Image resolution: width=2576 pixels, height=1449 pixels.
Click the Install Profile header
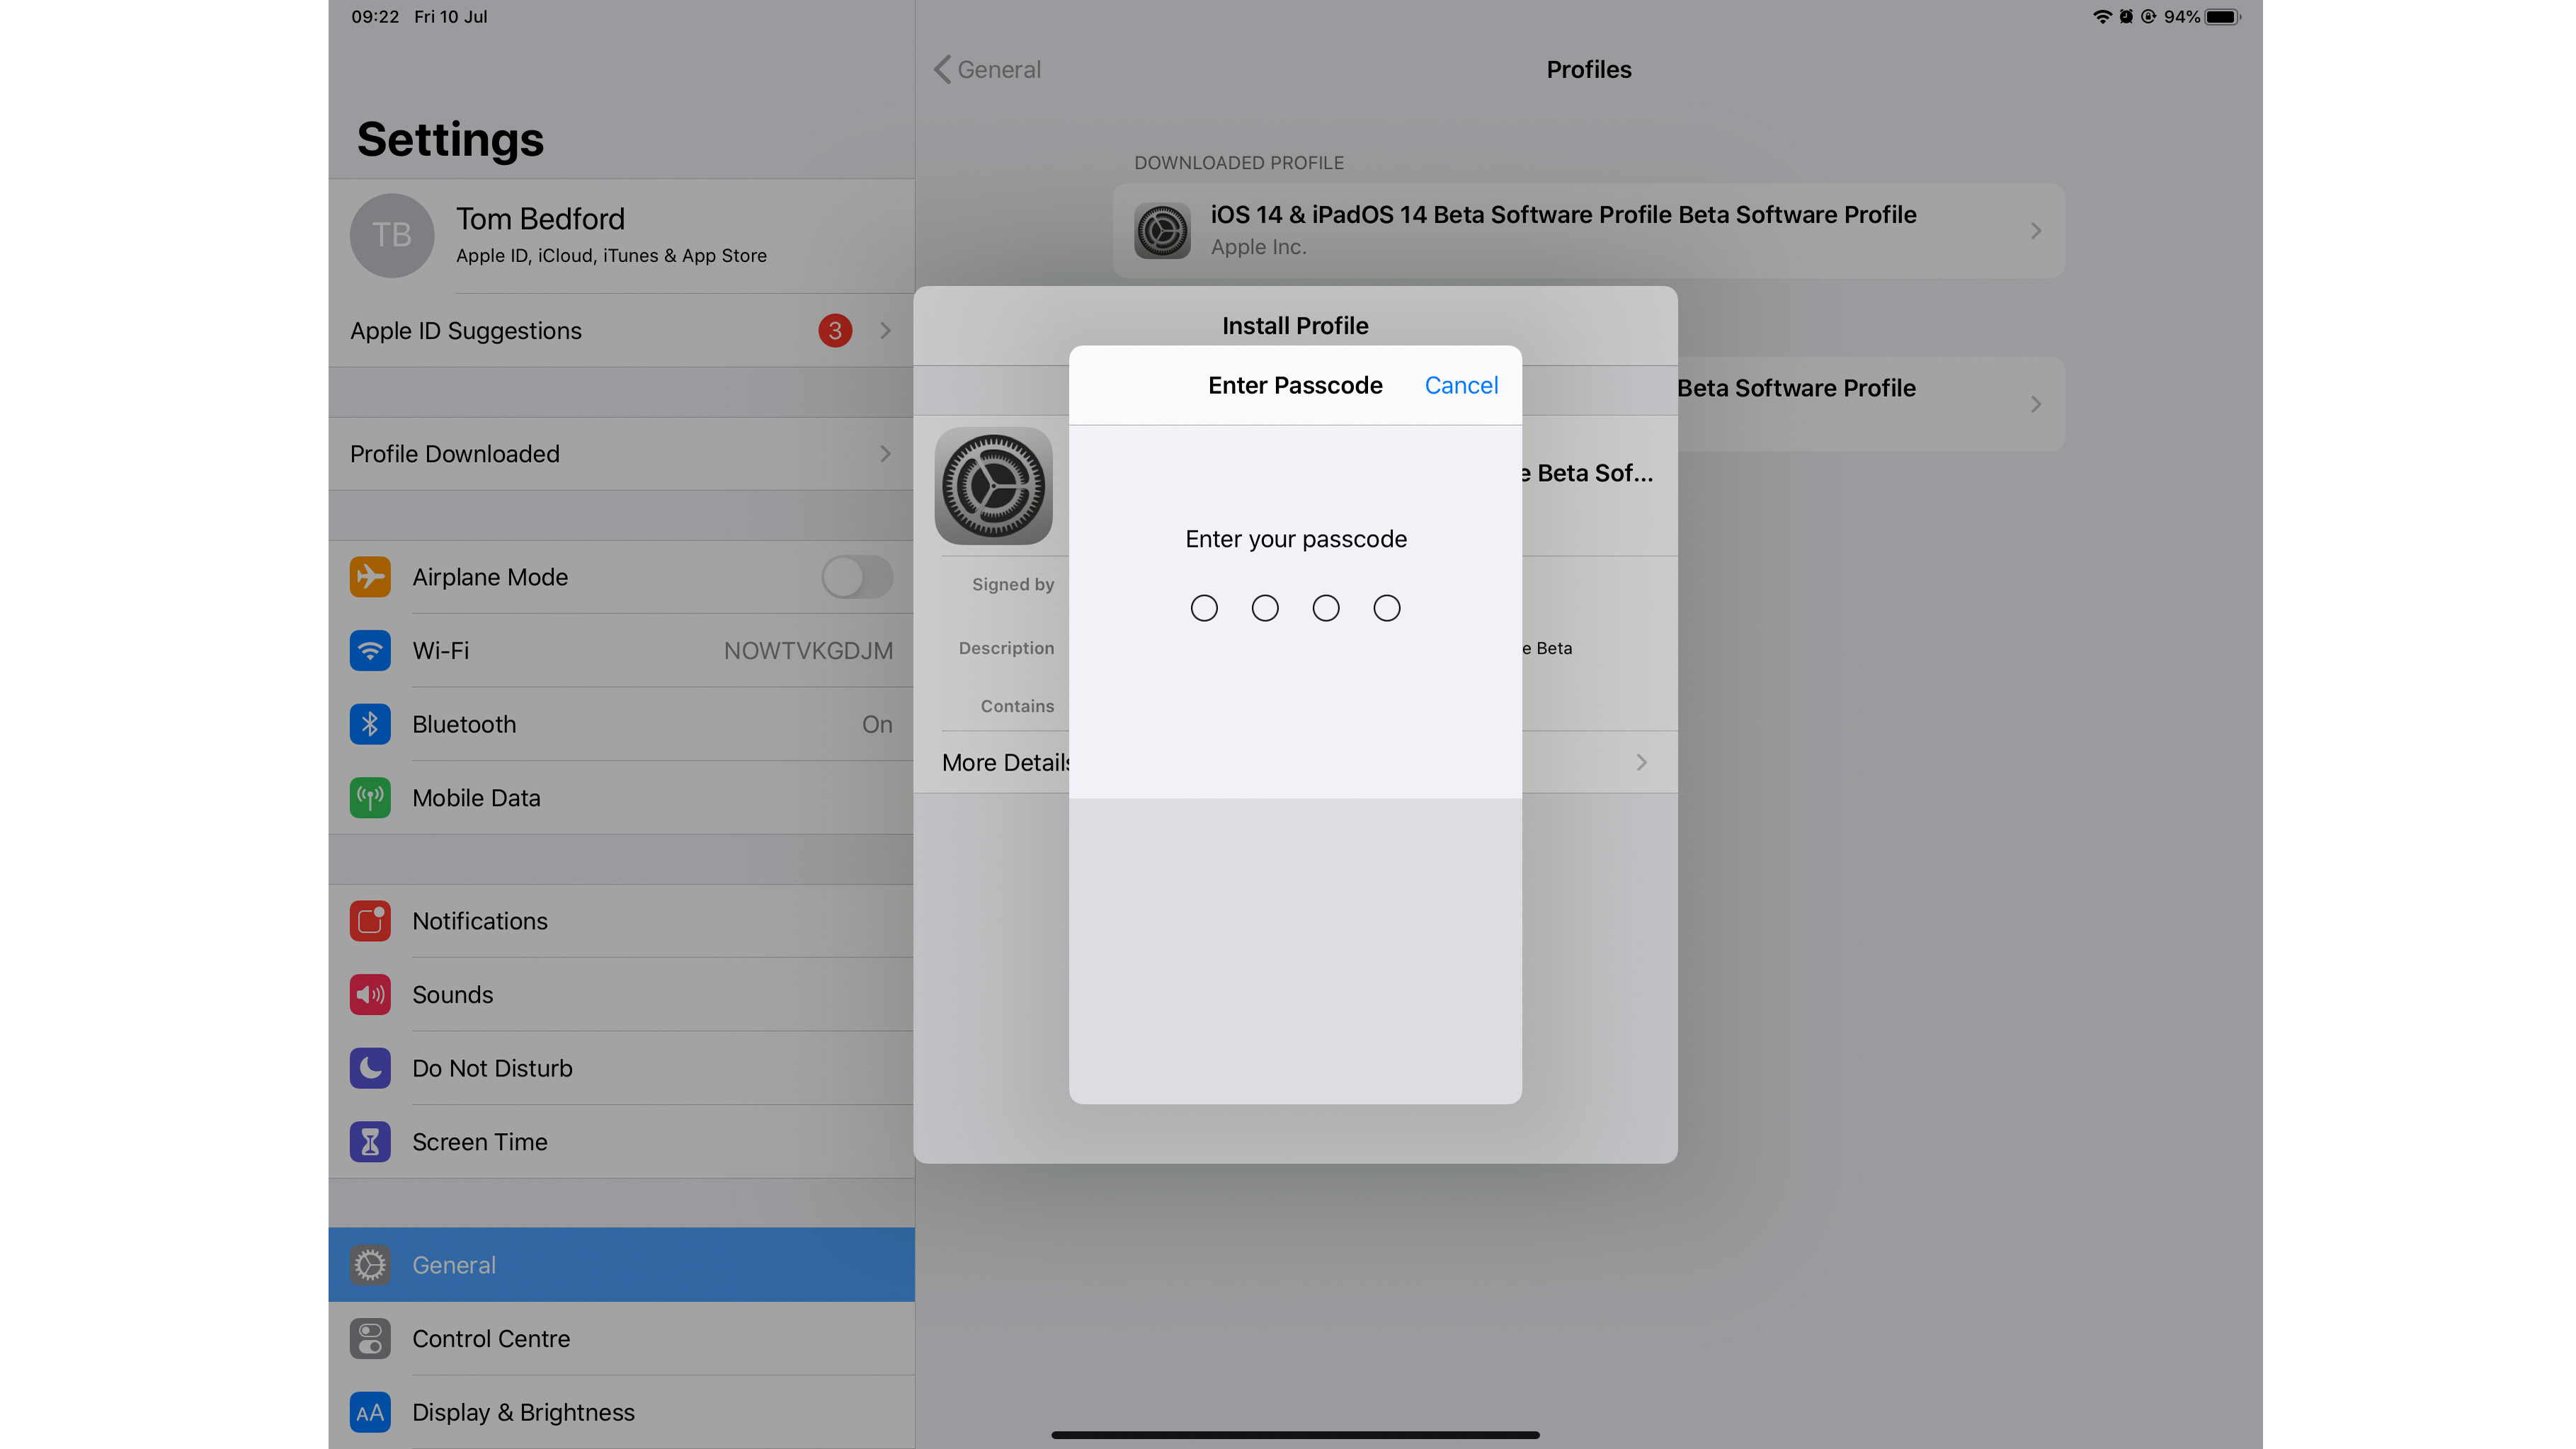(1295, 325)
